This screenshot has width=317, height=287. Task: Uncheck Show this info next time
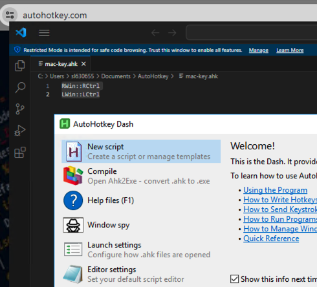(234, 279)
